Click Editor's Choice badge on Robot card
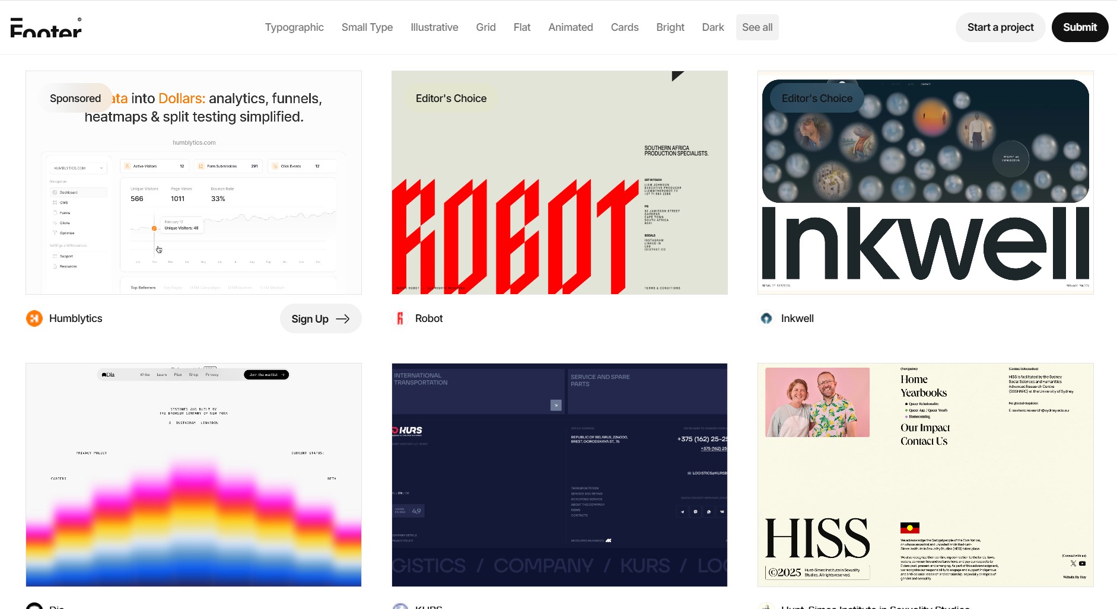This screenshot has height=609, width=1117. 451,98
